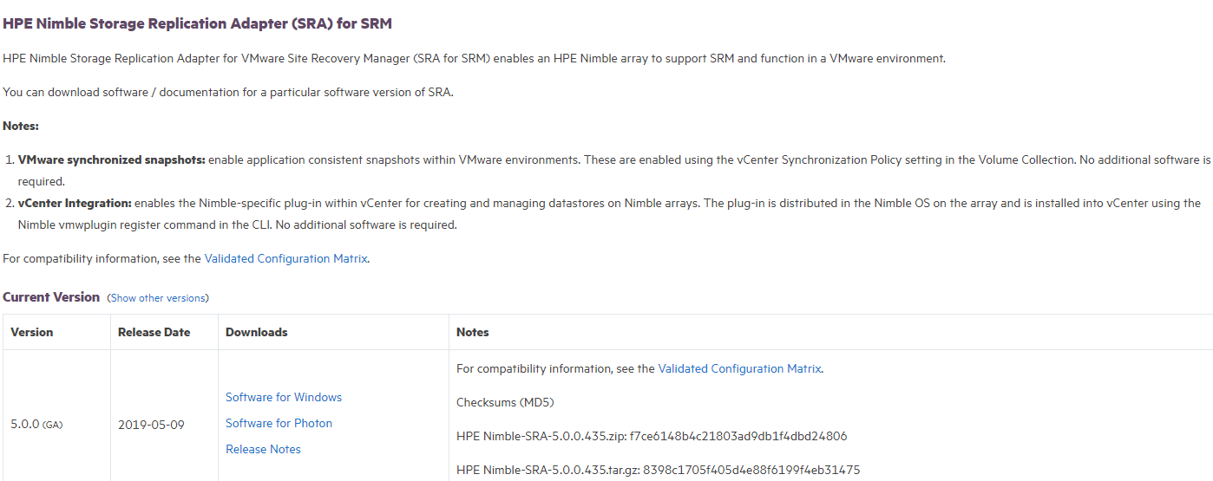Click the Downloads column header
1213x481 pixels.
256,332
